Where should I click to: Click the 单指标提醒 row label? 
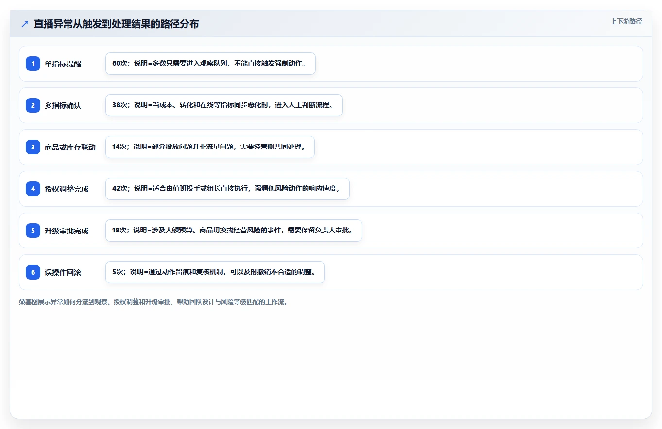[x=63, y=64]
